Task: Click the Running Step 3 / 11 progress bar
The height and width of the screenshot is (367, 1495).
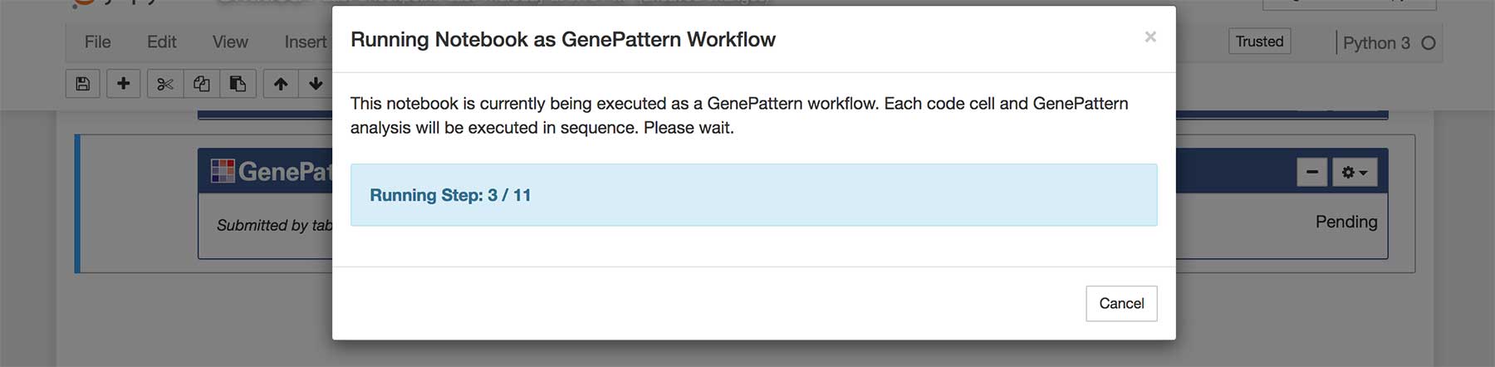Action: point(753,195)
